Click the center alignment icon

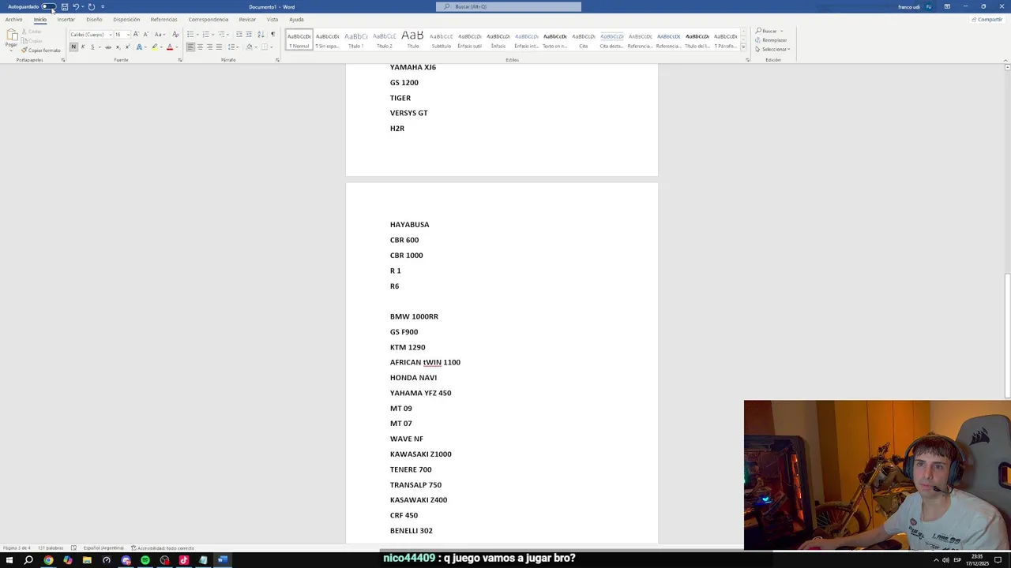200,47
